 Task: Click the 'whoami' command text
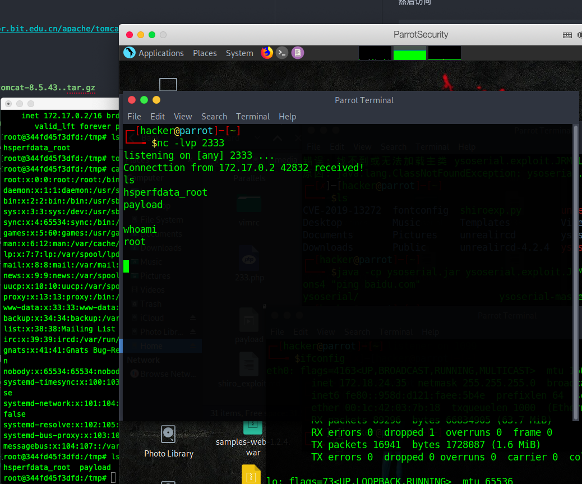click(x=140, y=229)
